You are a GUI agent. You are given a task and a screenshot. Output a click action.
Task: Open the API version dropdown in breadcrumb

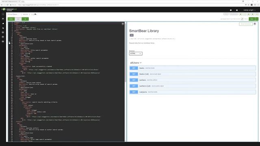coord(34,15)
